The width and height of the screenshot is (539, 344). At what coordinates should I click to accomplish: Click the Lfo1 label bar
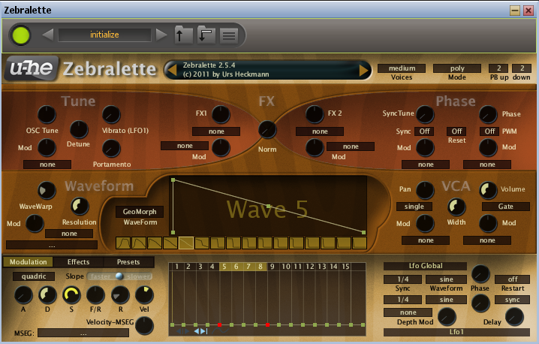click(456, 332)
